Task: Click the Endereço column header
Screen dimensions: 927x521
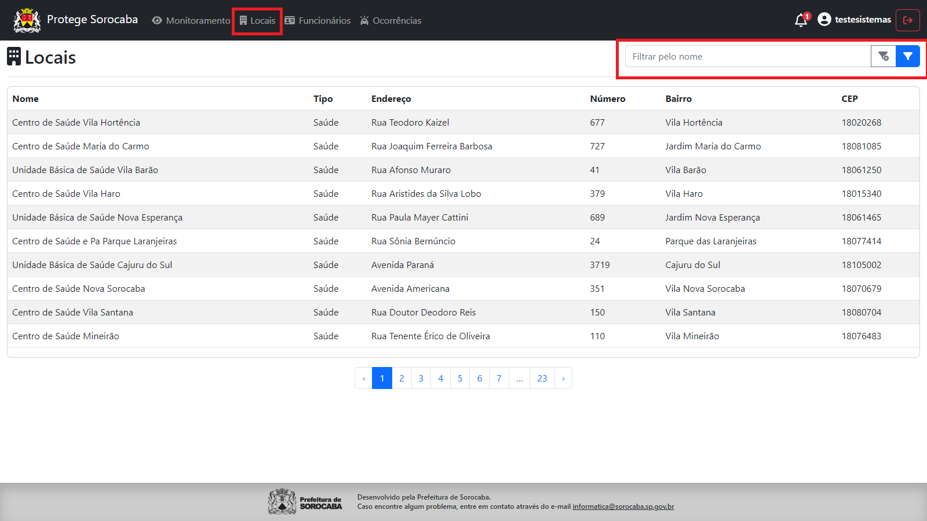Action: point(391,98)
